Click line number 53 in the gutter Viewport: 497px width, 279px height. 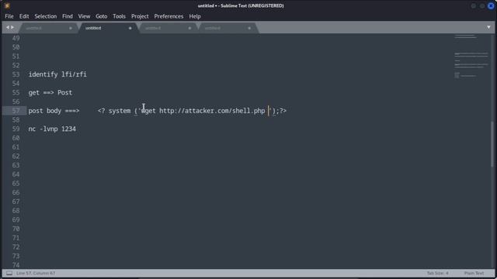coord(16,74)
